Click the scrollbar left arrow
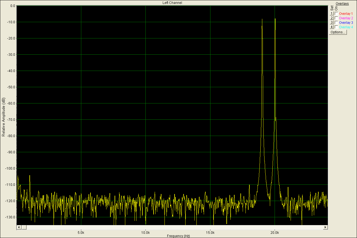 pyautogui.click(x=19, y=227)
